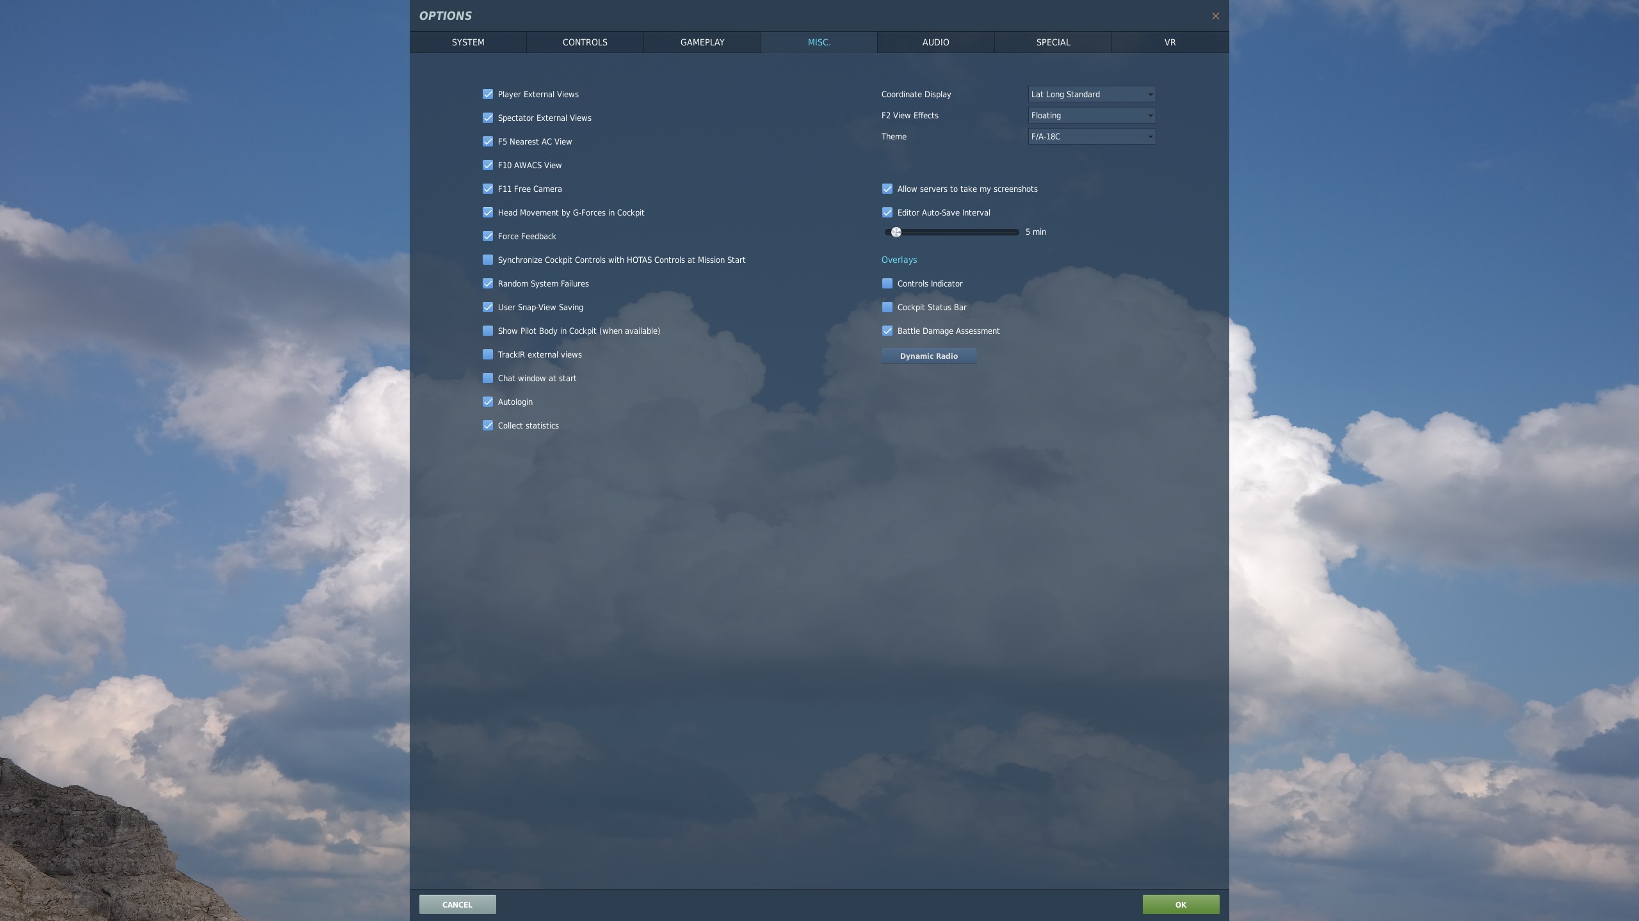Open the Theme selection dropdown
The image size is (1639, 921).
coord(1091,136)
